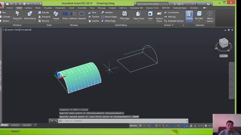This screenshot has height=135, width=241.
Task: Start the Extrude command
Action: tap(44, 12)
